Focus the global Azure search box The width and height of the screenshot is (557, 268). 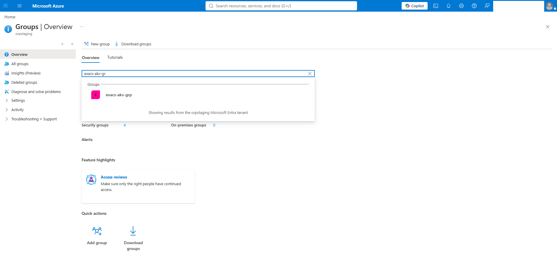(x=281, y=6)
